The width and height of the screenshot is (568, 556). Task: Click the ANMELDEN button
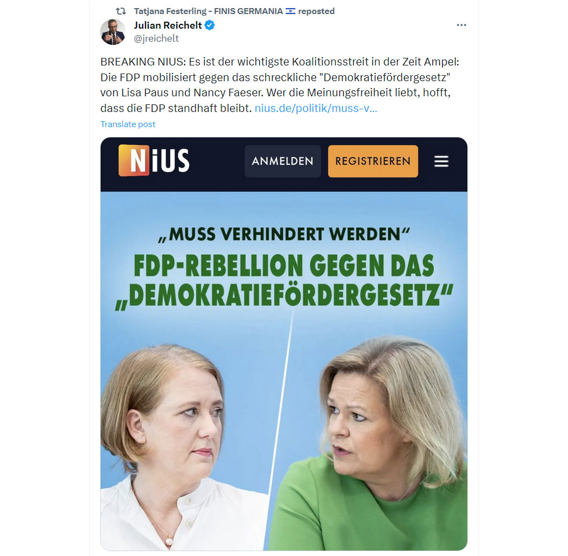click(x=282, y=161)
